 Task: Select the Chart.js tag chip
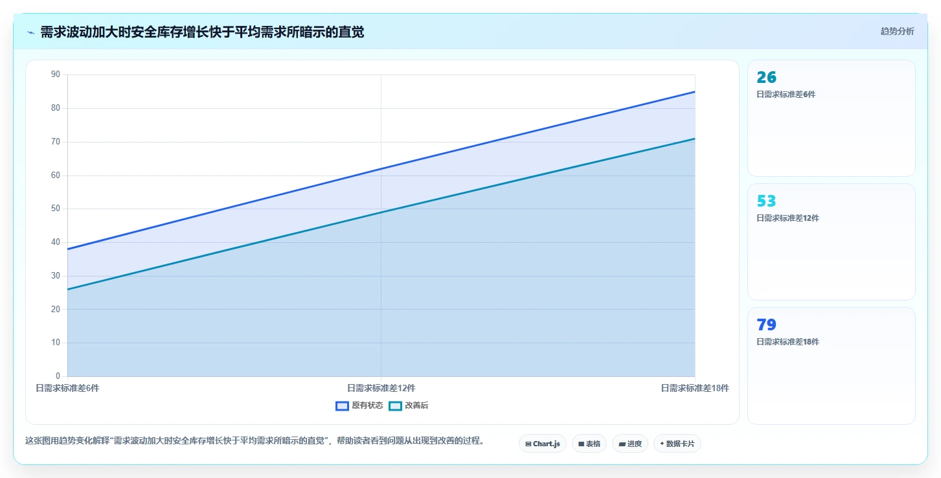tap(543, 444)
